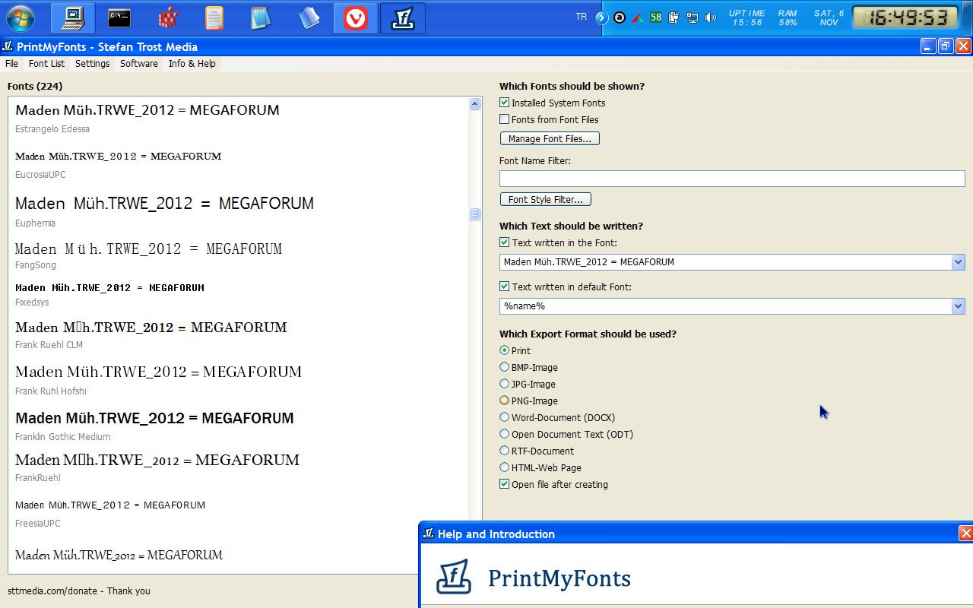The width and height of the screenshot is (973, 608).
Task: Open the File menu
Action: tap(11, 64)
